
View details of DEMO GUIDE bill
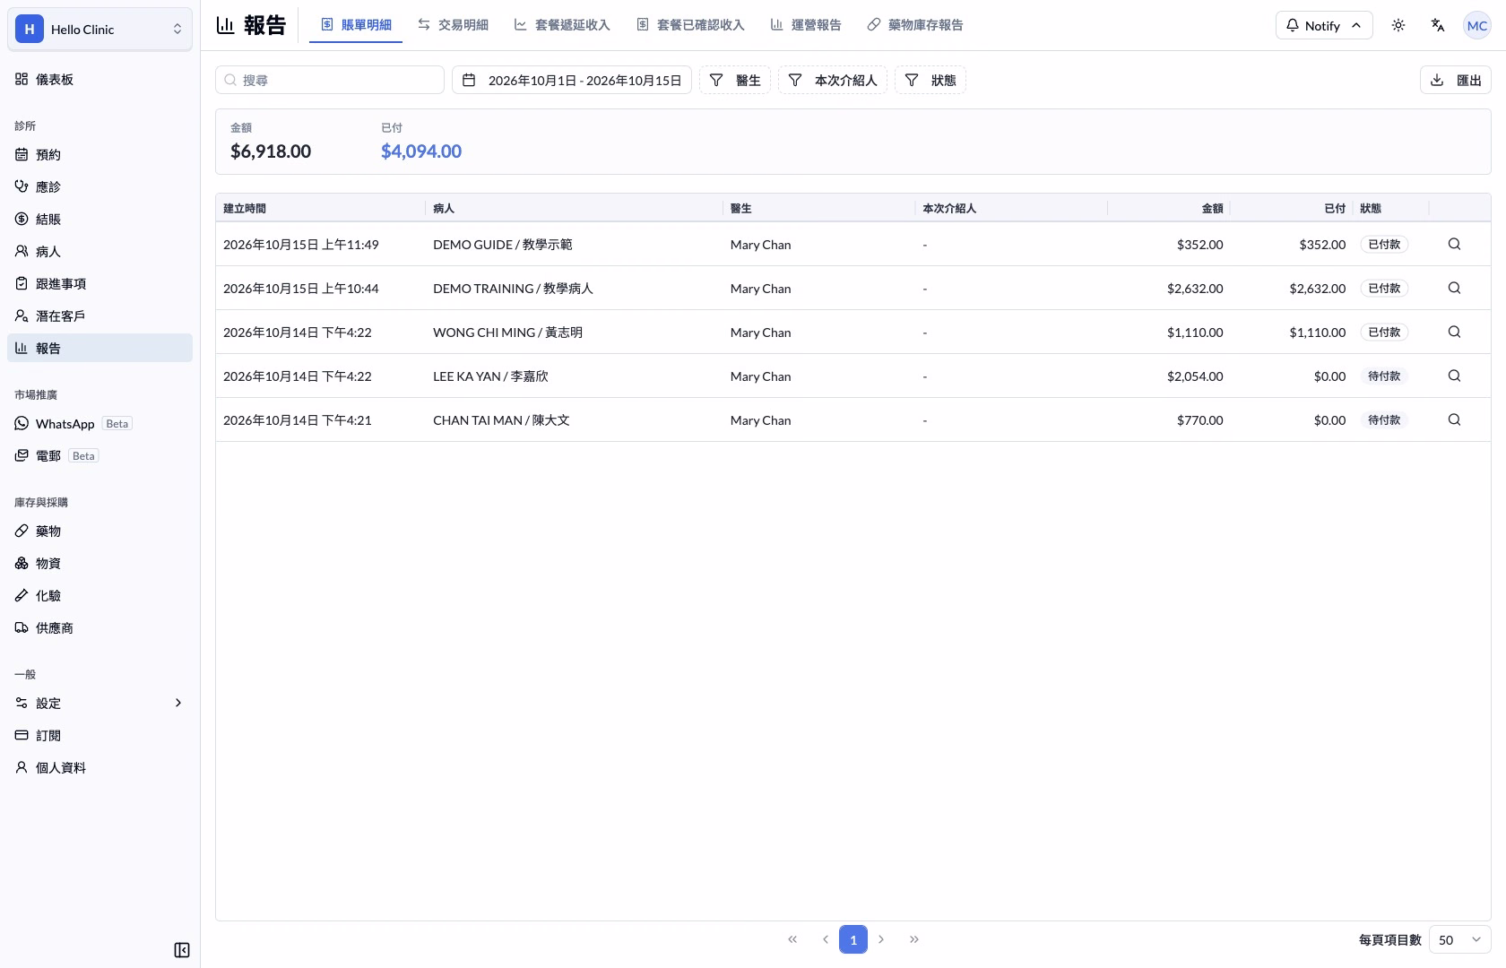(1454, 244)
